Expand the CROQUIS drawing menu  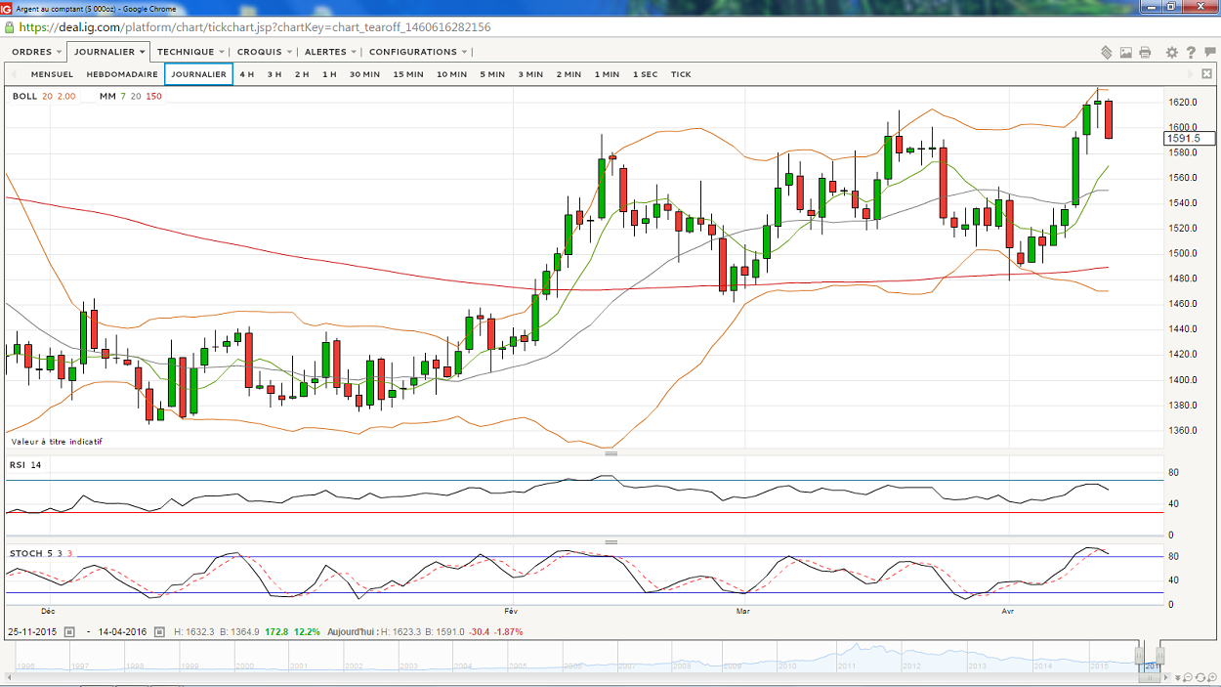coord(264,52)
